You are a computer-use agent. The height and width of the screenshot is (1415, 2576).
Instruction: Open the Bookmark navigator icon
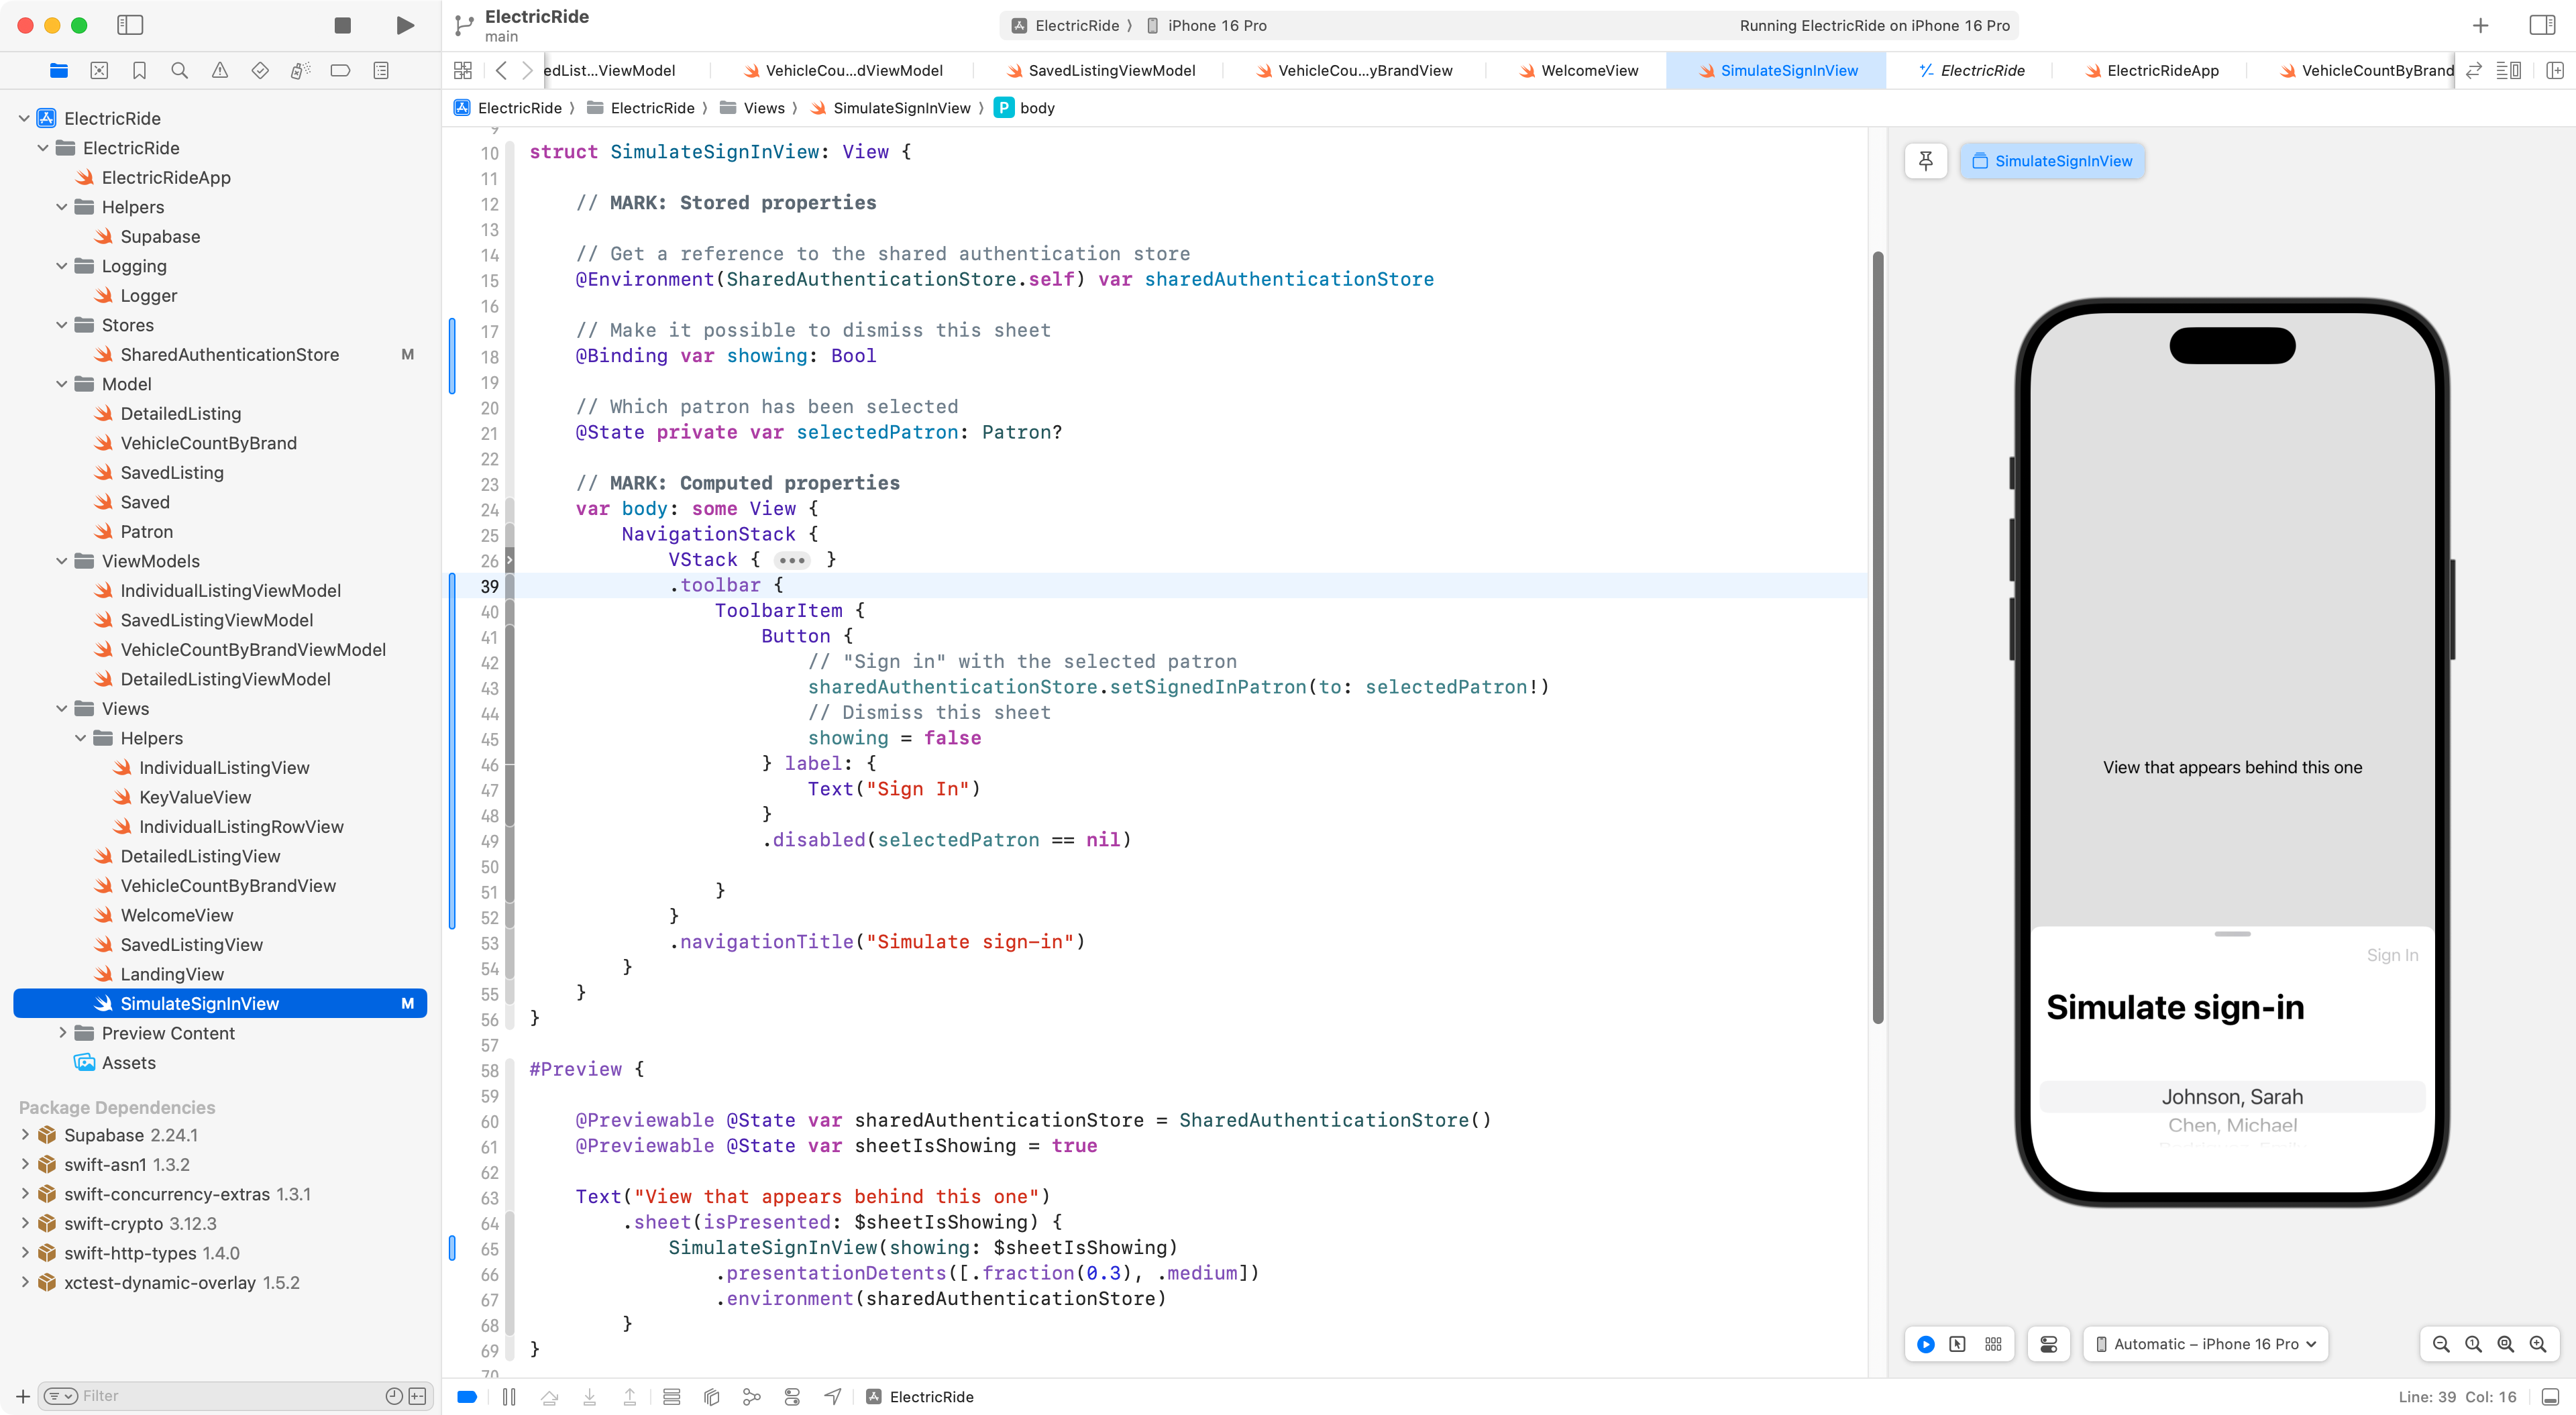click(x=139, y=70)
